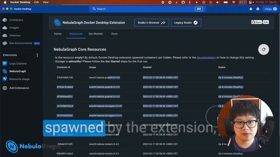This screenshot has width=280, height=157.
Task: Click the refresh resources round button
Action: (x=263, y=49)
